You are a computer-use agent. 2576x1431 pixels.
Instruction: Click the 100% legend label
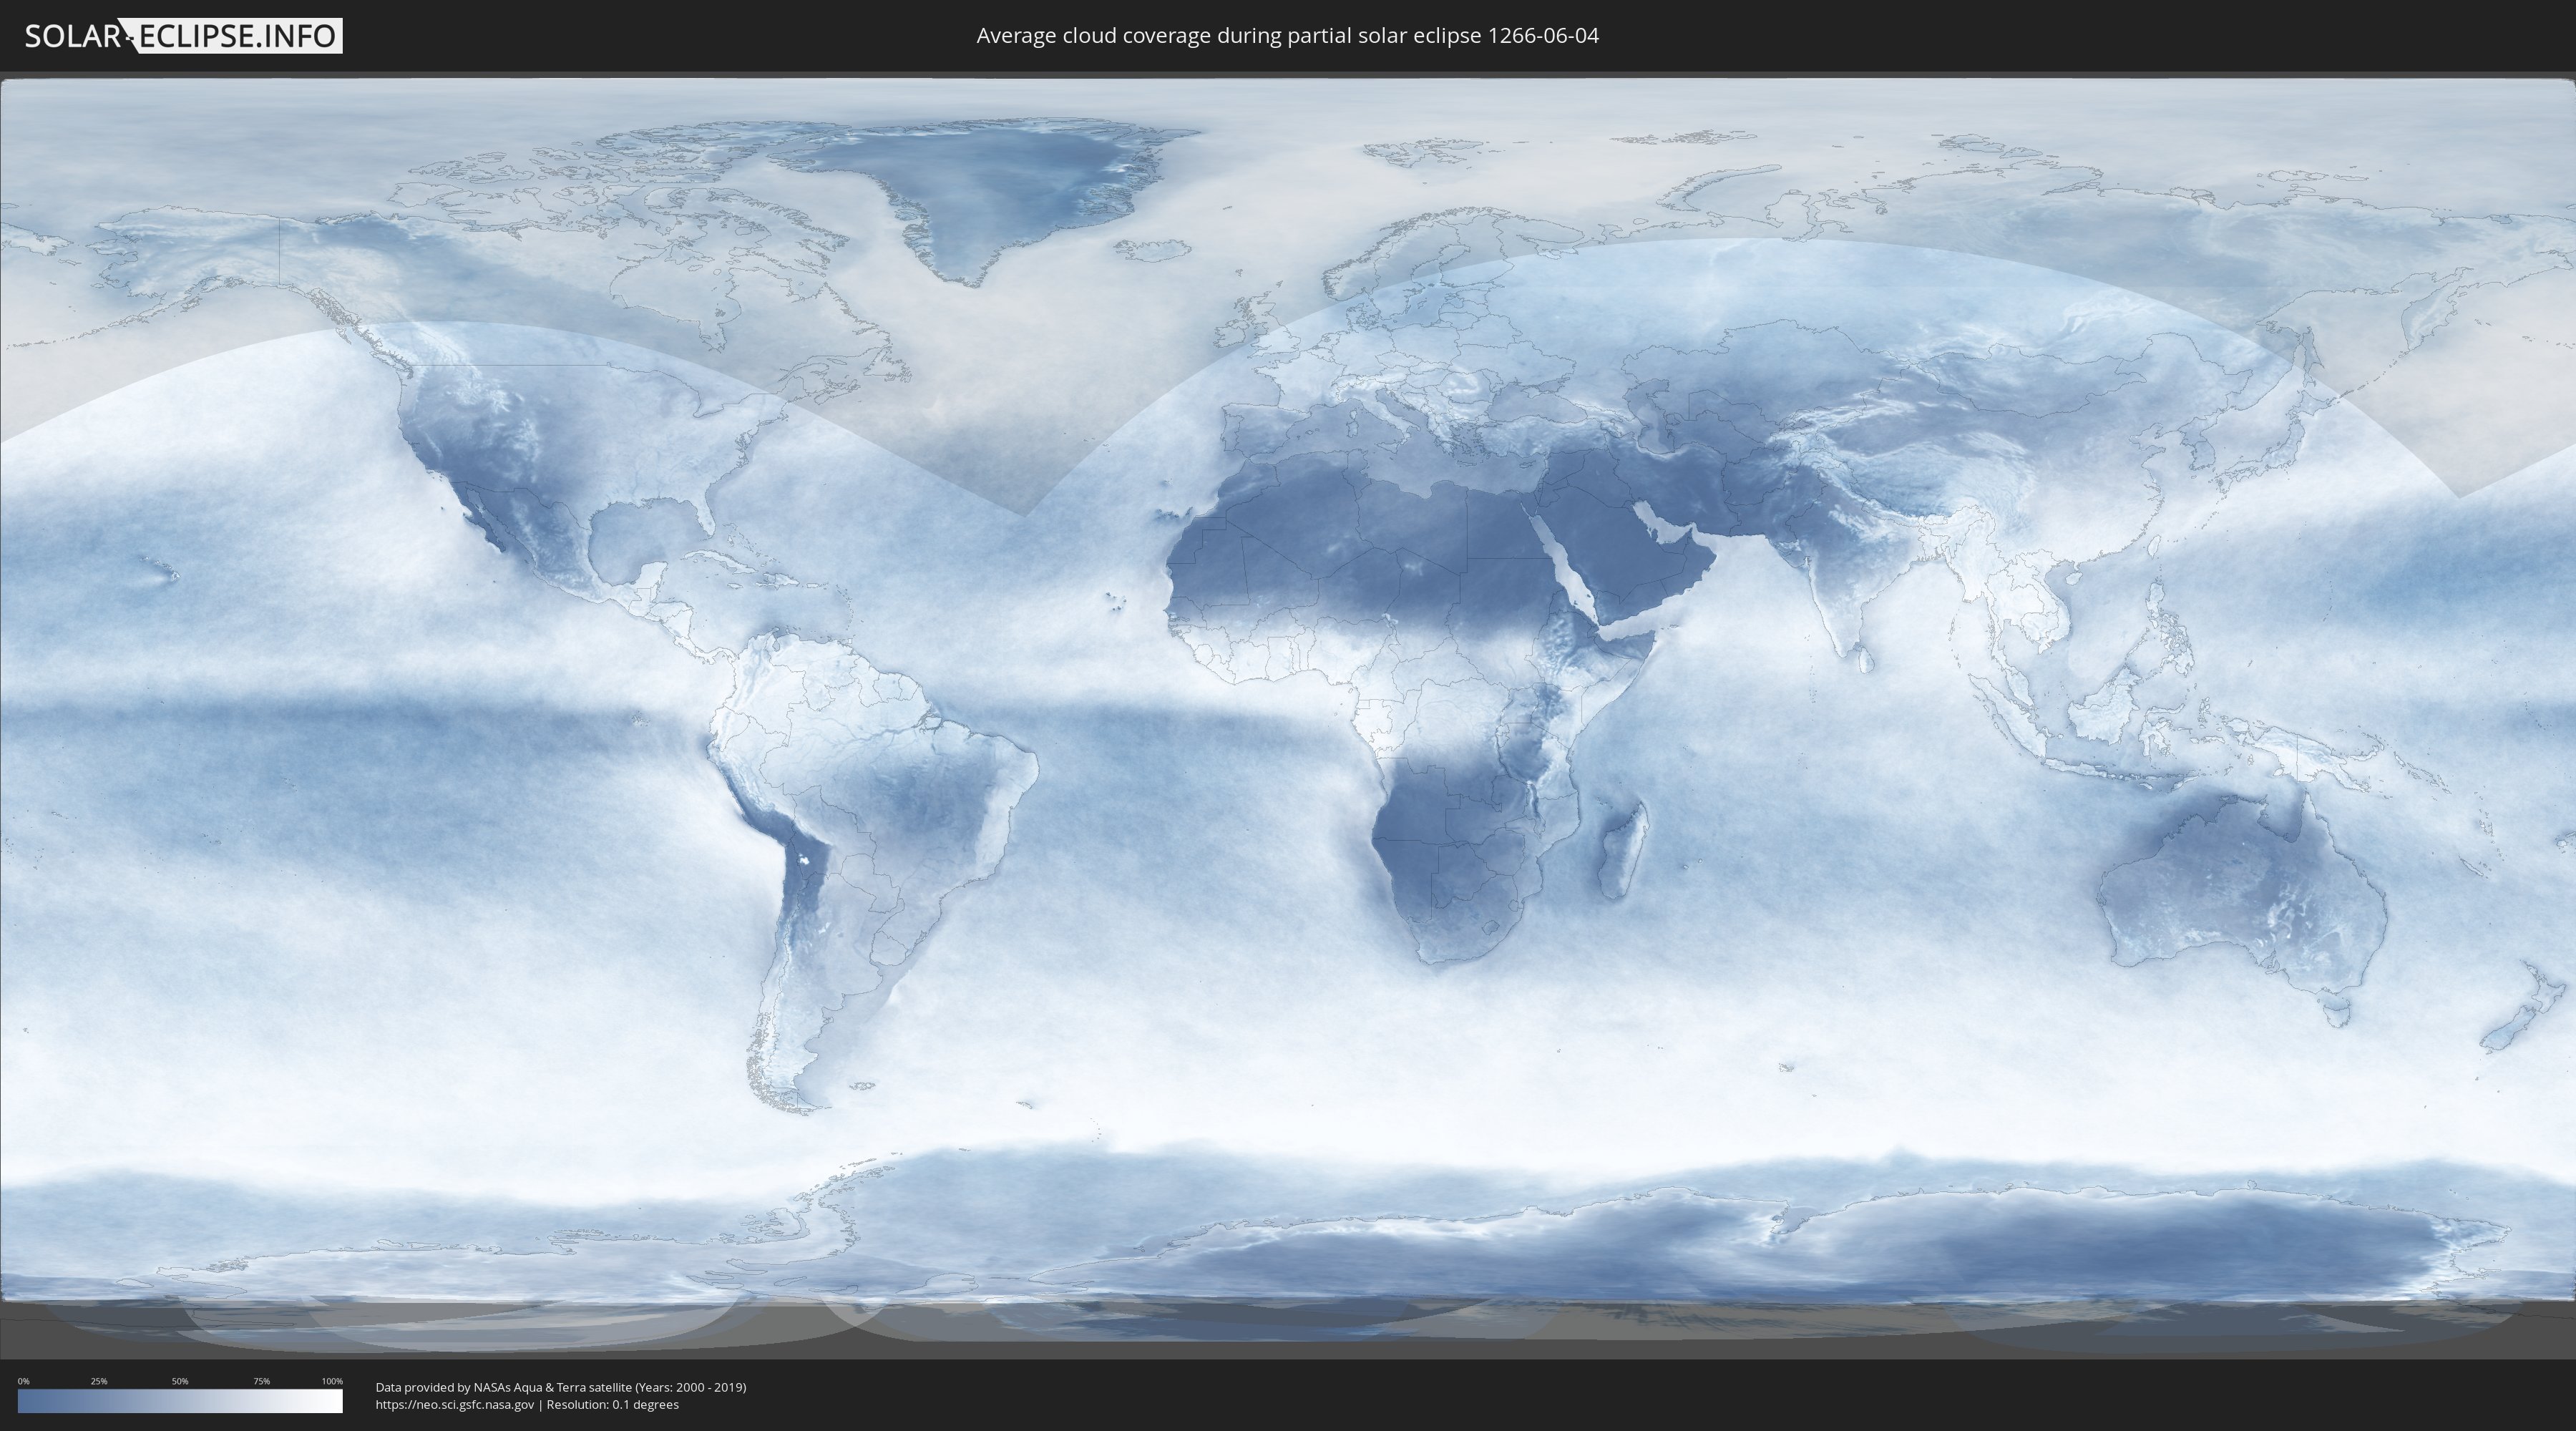[332, 1381]
